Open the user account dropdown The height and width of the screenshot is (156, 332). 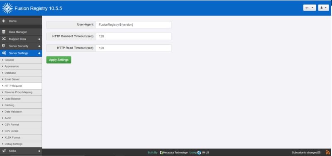(323, 7)
